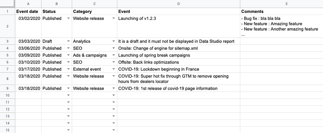This screenshot has width=323, height=133.
Task: Open Status dropdown in row 6
Action: click(68, 62)
